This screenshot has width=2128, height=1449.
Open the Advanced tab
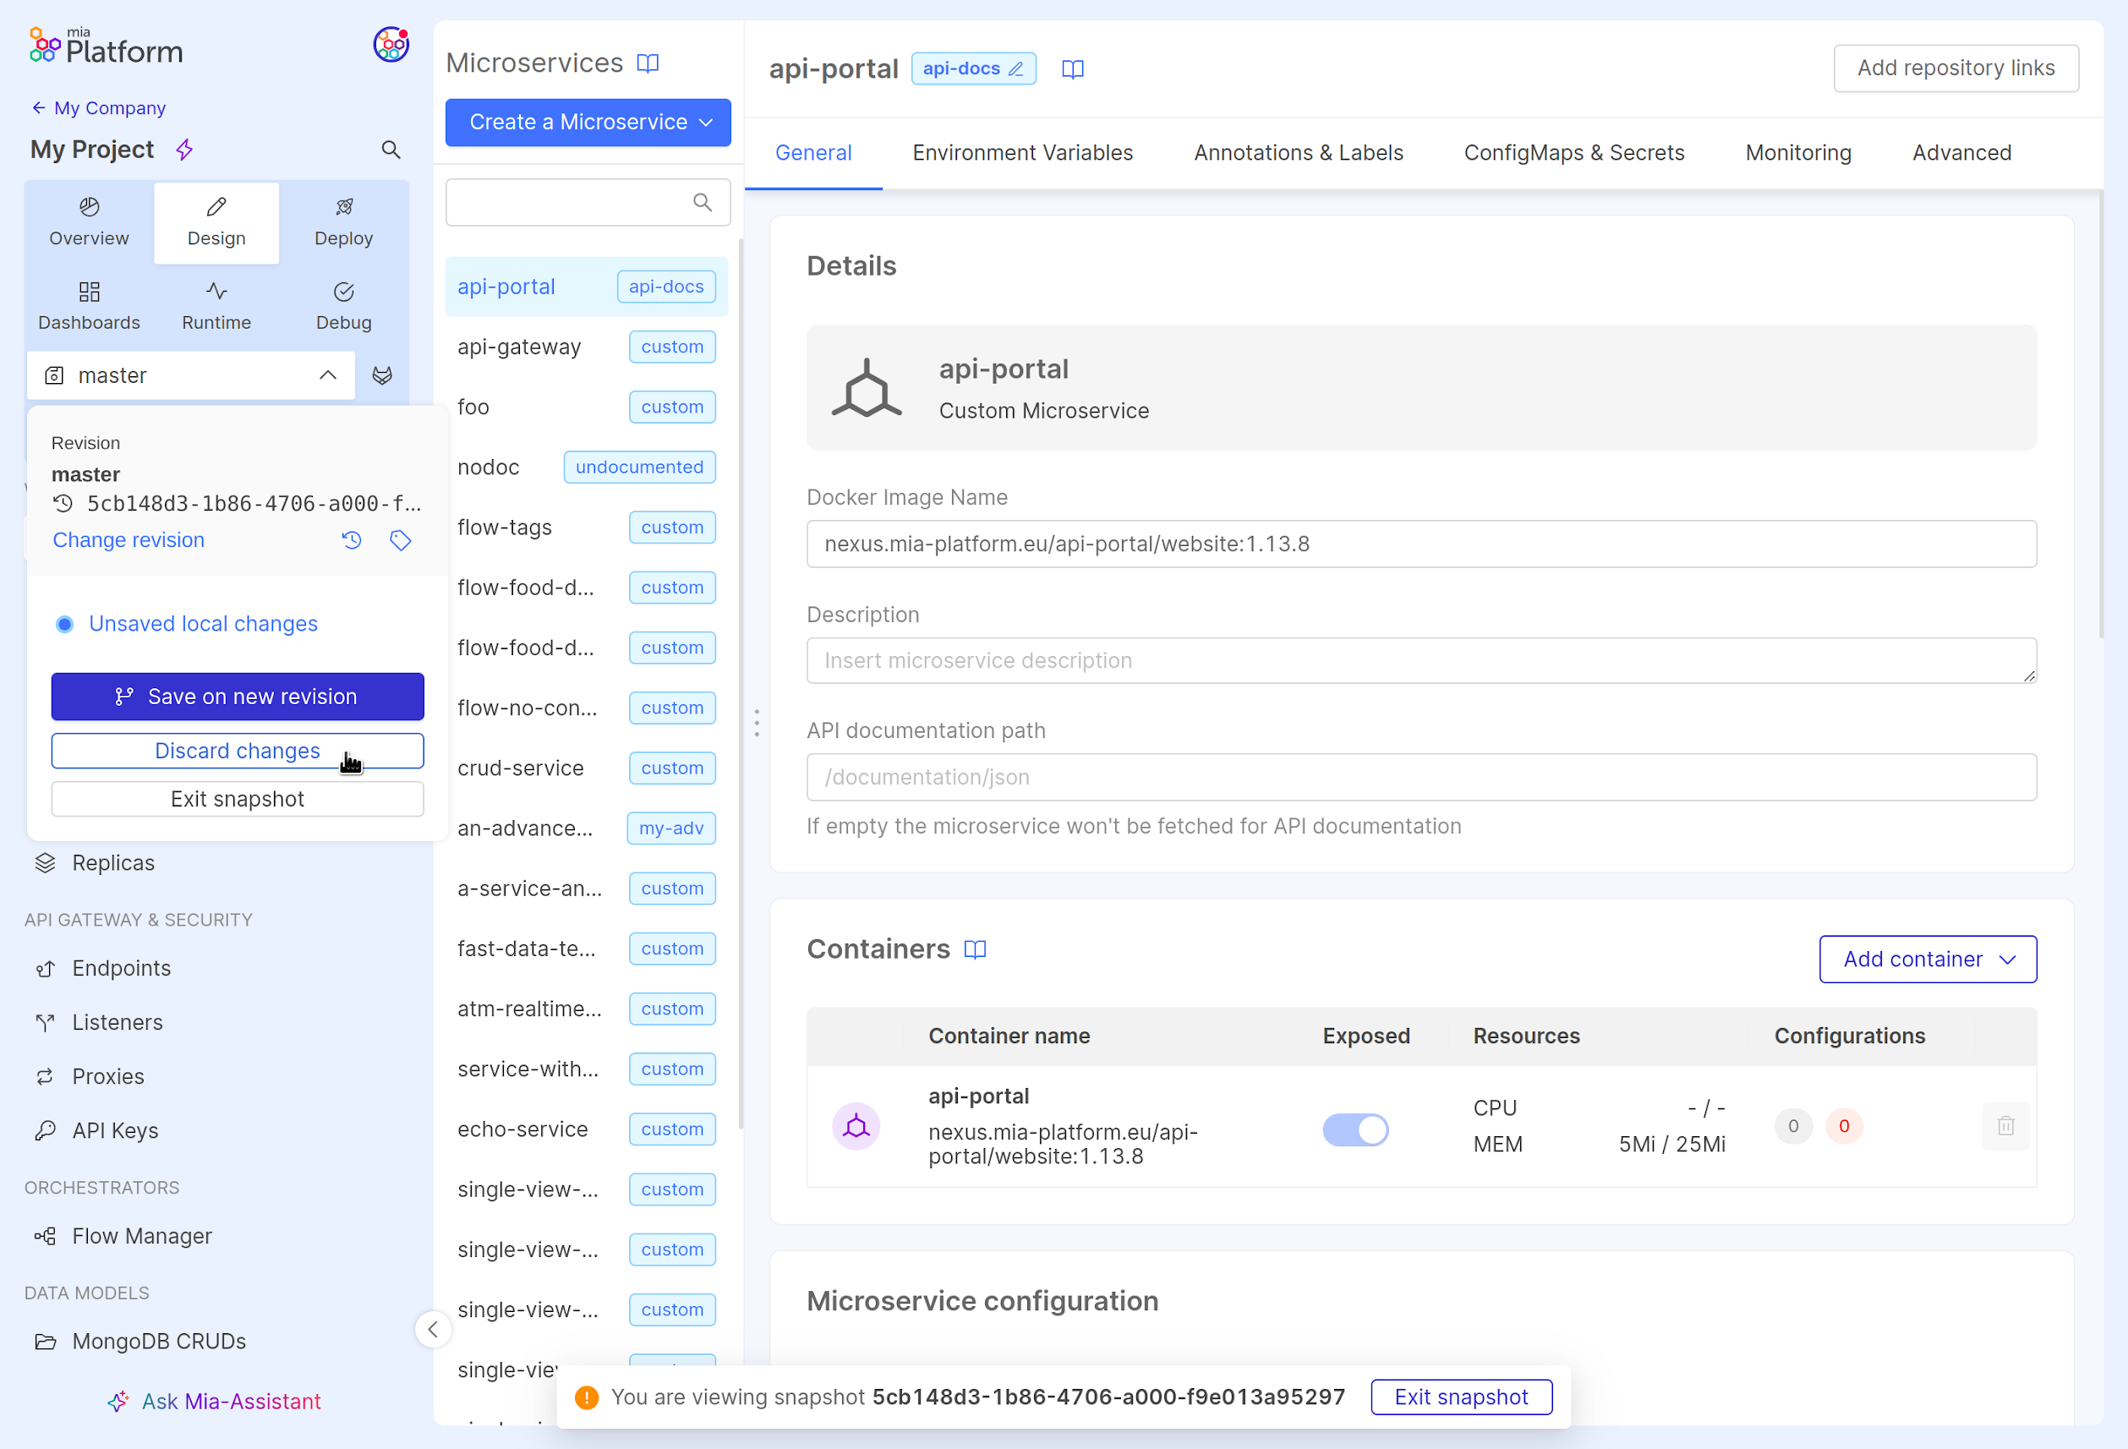pyautogui.click(x=1961, y=152)
